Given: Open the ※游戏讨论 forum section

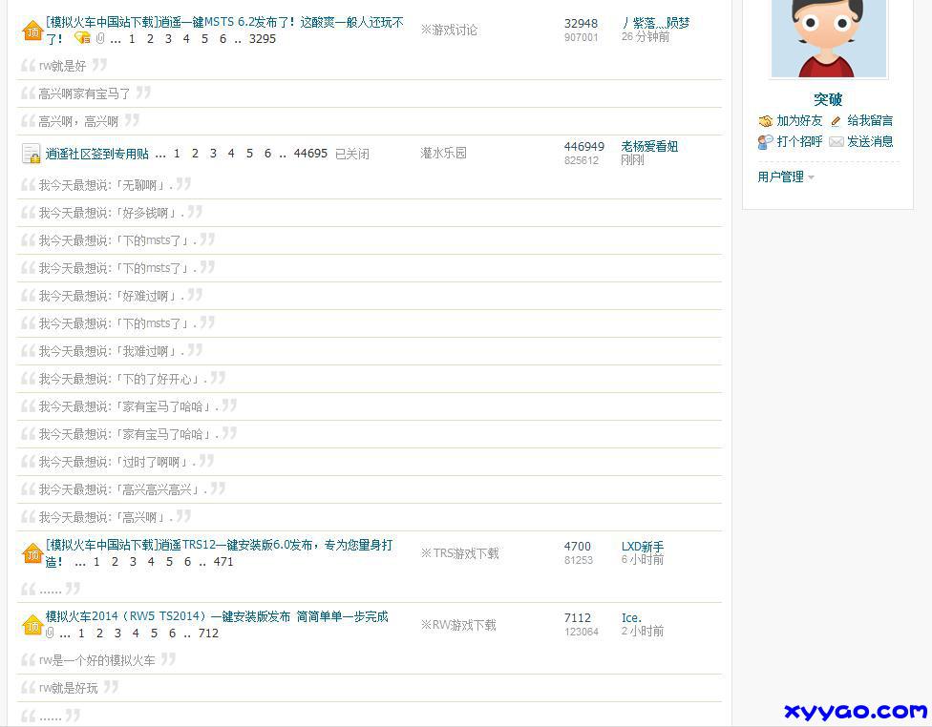Looking at the screenshot, I should tap(449, 31).
